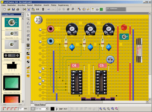Click the save floppy disk icon
The image size is (152, 112).
[13, 9]
